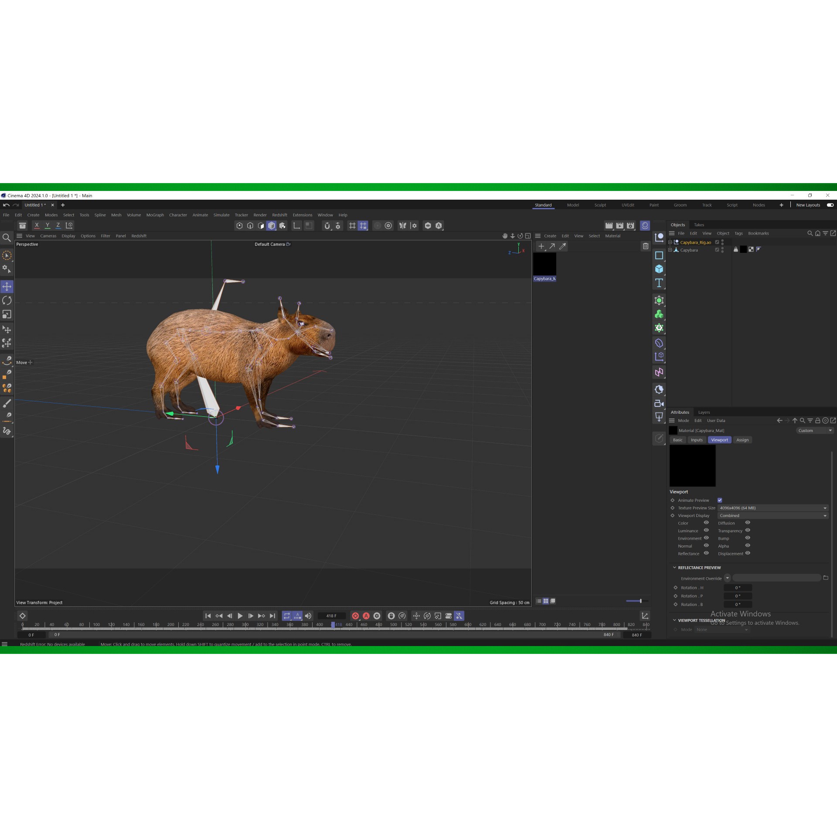Image resolution: width=837 pixels, height=837 pixels.
Task: Open the Render View icon in the toolbar
Action: pos(609,225)
